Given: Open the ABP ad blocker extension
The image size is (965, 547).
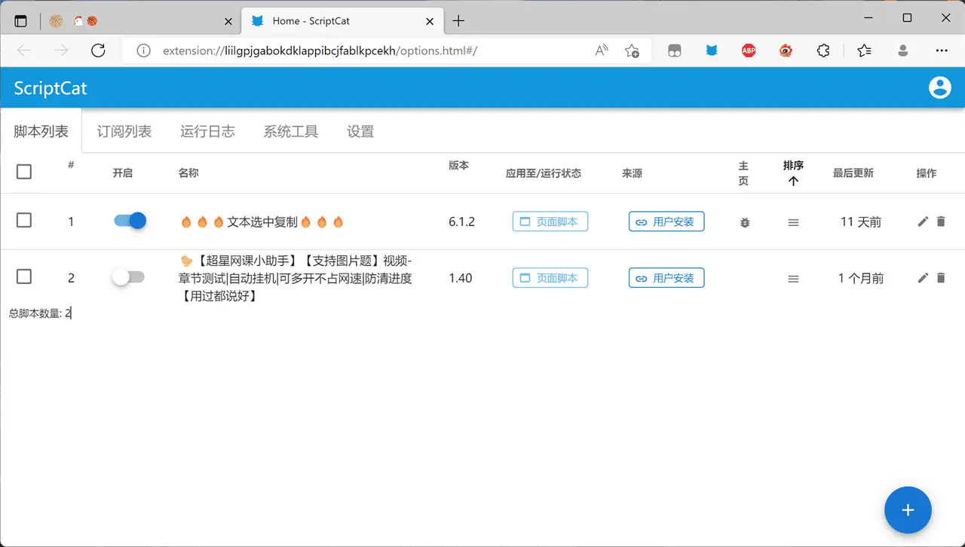Looking at the screenshot, I should pos(749,50).
